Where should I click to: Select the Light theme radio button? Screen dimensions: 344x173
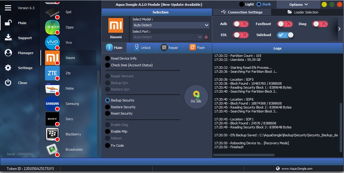pyautogui.click(x=242, y=4)
